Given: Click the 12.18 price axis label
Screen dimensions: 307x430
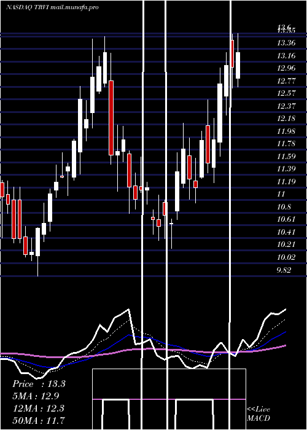Looking at the screenshot, I should click(x=286, y=119).
